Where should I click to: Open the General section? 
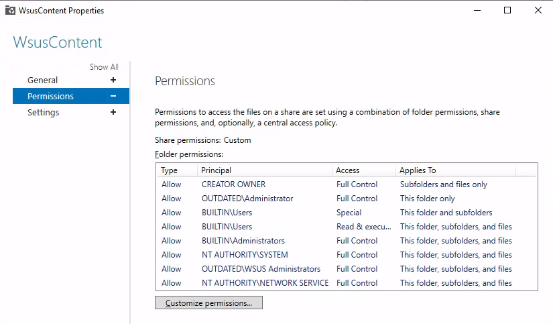click(x=42, y=80)
